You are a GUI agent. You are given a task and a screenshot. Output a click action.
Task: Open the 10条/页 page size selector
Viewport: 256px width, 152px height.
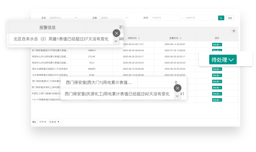[54, 122]
